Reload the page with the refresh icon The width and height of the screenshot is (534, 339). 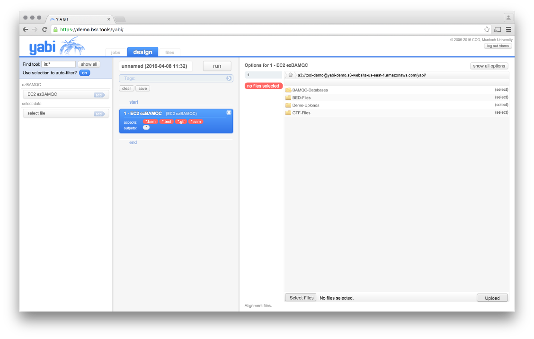(x=44, y=30)
